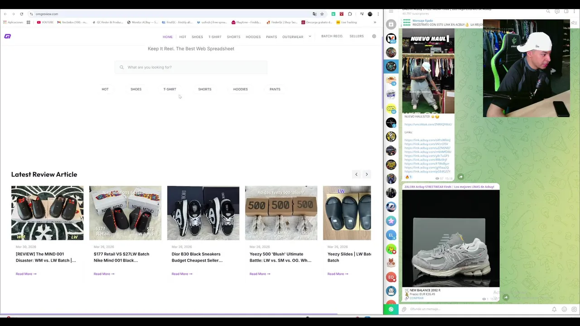Go back with browser back arrow

[x=5, y=14]
